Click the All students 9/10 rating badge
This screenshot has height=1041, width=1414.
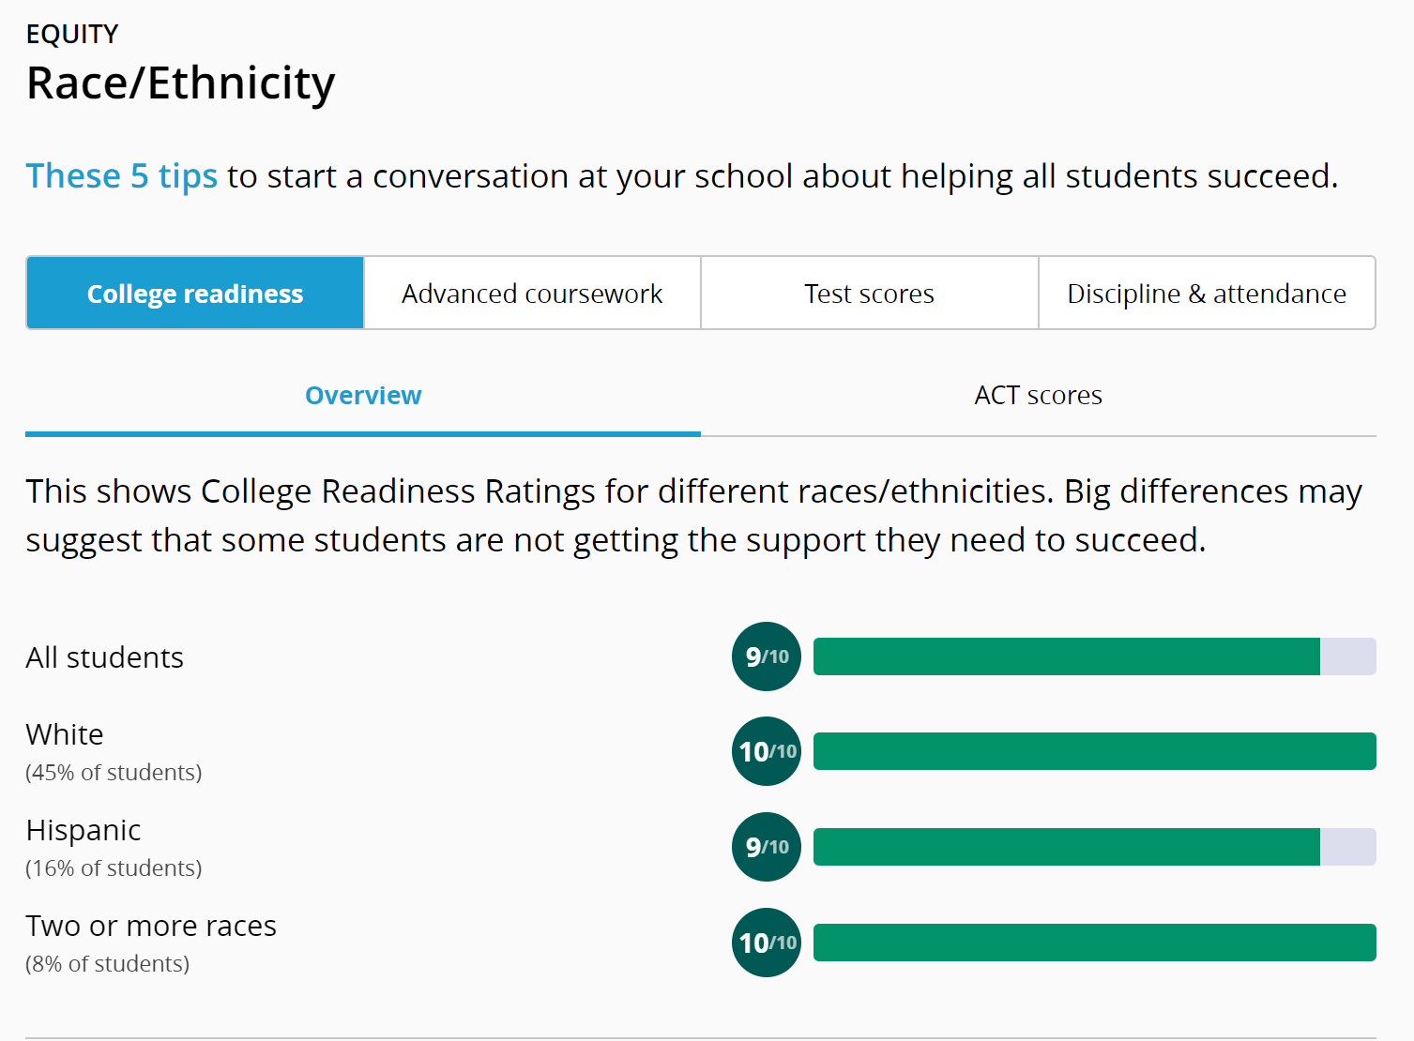[767, 656]
